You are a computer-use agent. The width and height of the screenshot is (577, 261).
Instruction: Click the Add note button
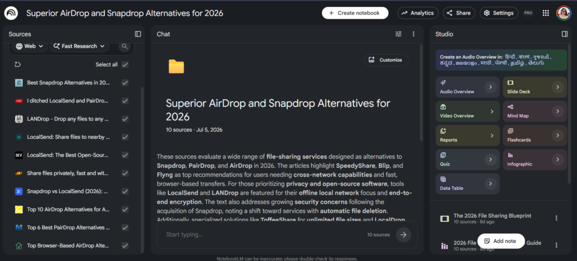(x=501, y=241)
